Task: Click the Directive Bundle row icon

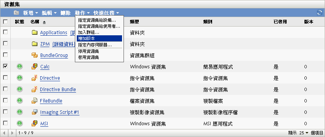Action: [x=35, y=89]
